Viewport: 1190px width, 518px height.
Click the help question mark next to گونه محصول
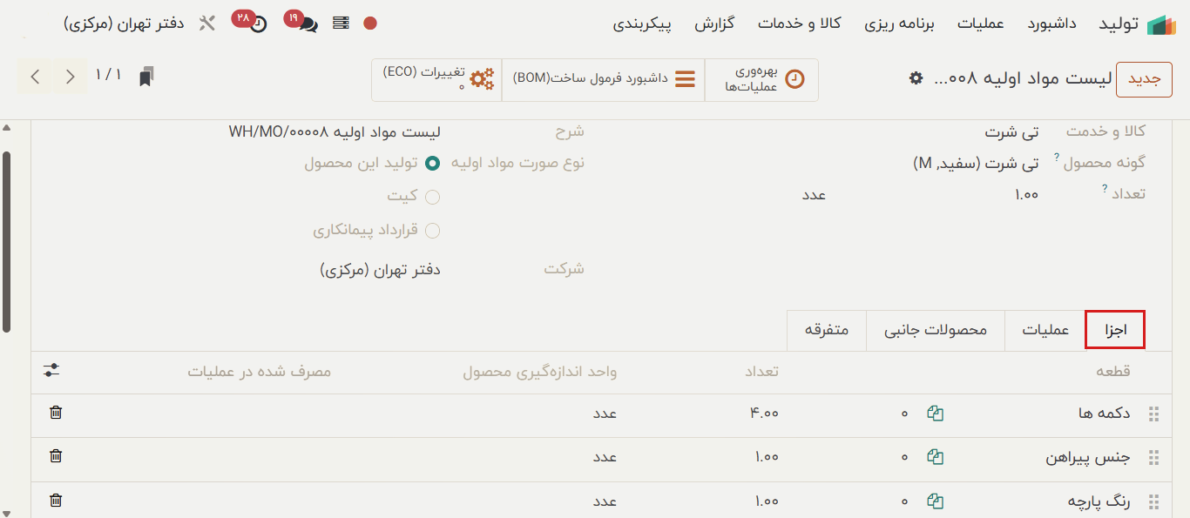[x=1058, y=157]
